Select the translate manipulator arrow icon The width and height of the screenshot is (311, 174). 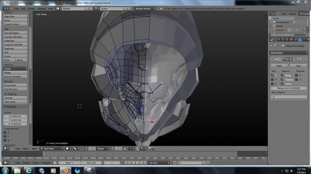click(x=87, y=149)
